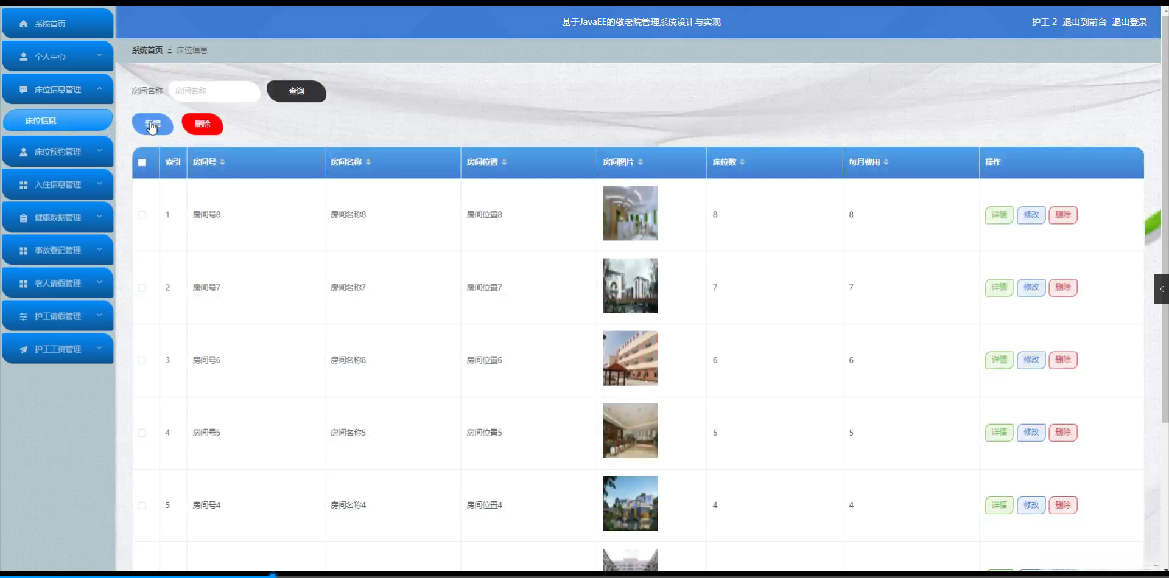Click the grid icon beside 入住信息管理
1169x578 pixels.
click(x=24, y=184)
